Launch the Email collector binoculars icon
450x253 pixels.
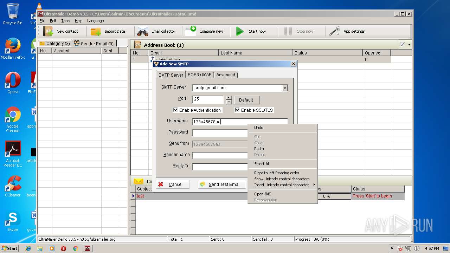click(143, 32)
